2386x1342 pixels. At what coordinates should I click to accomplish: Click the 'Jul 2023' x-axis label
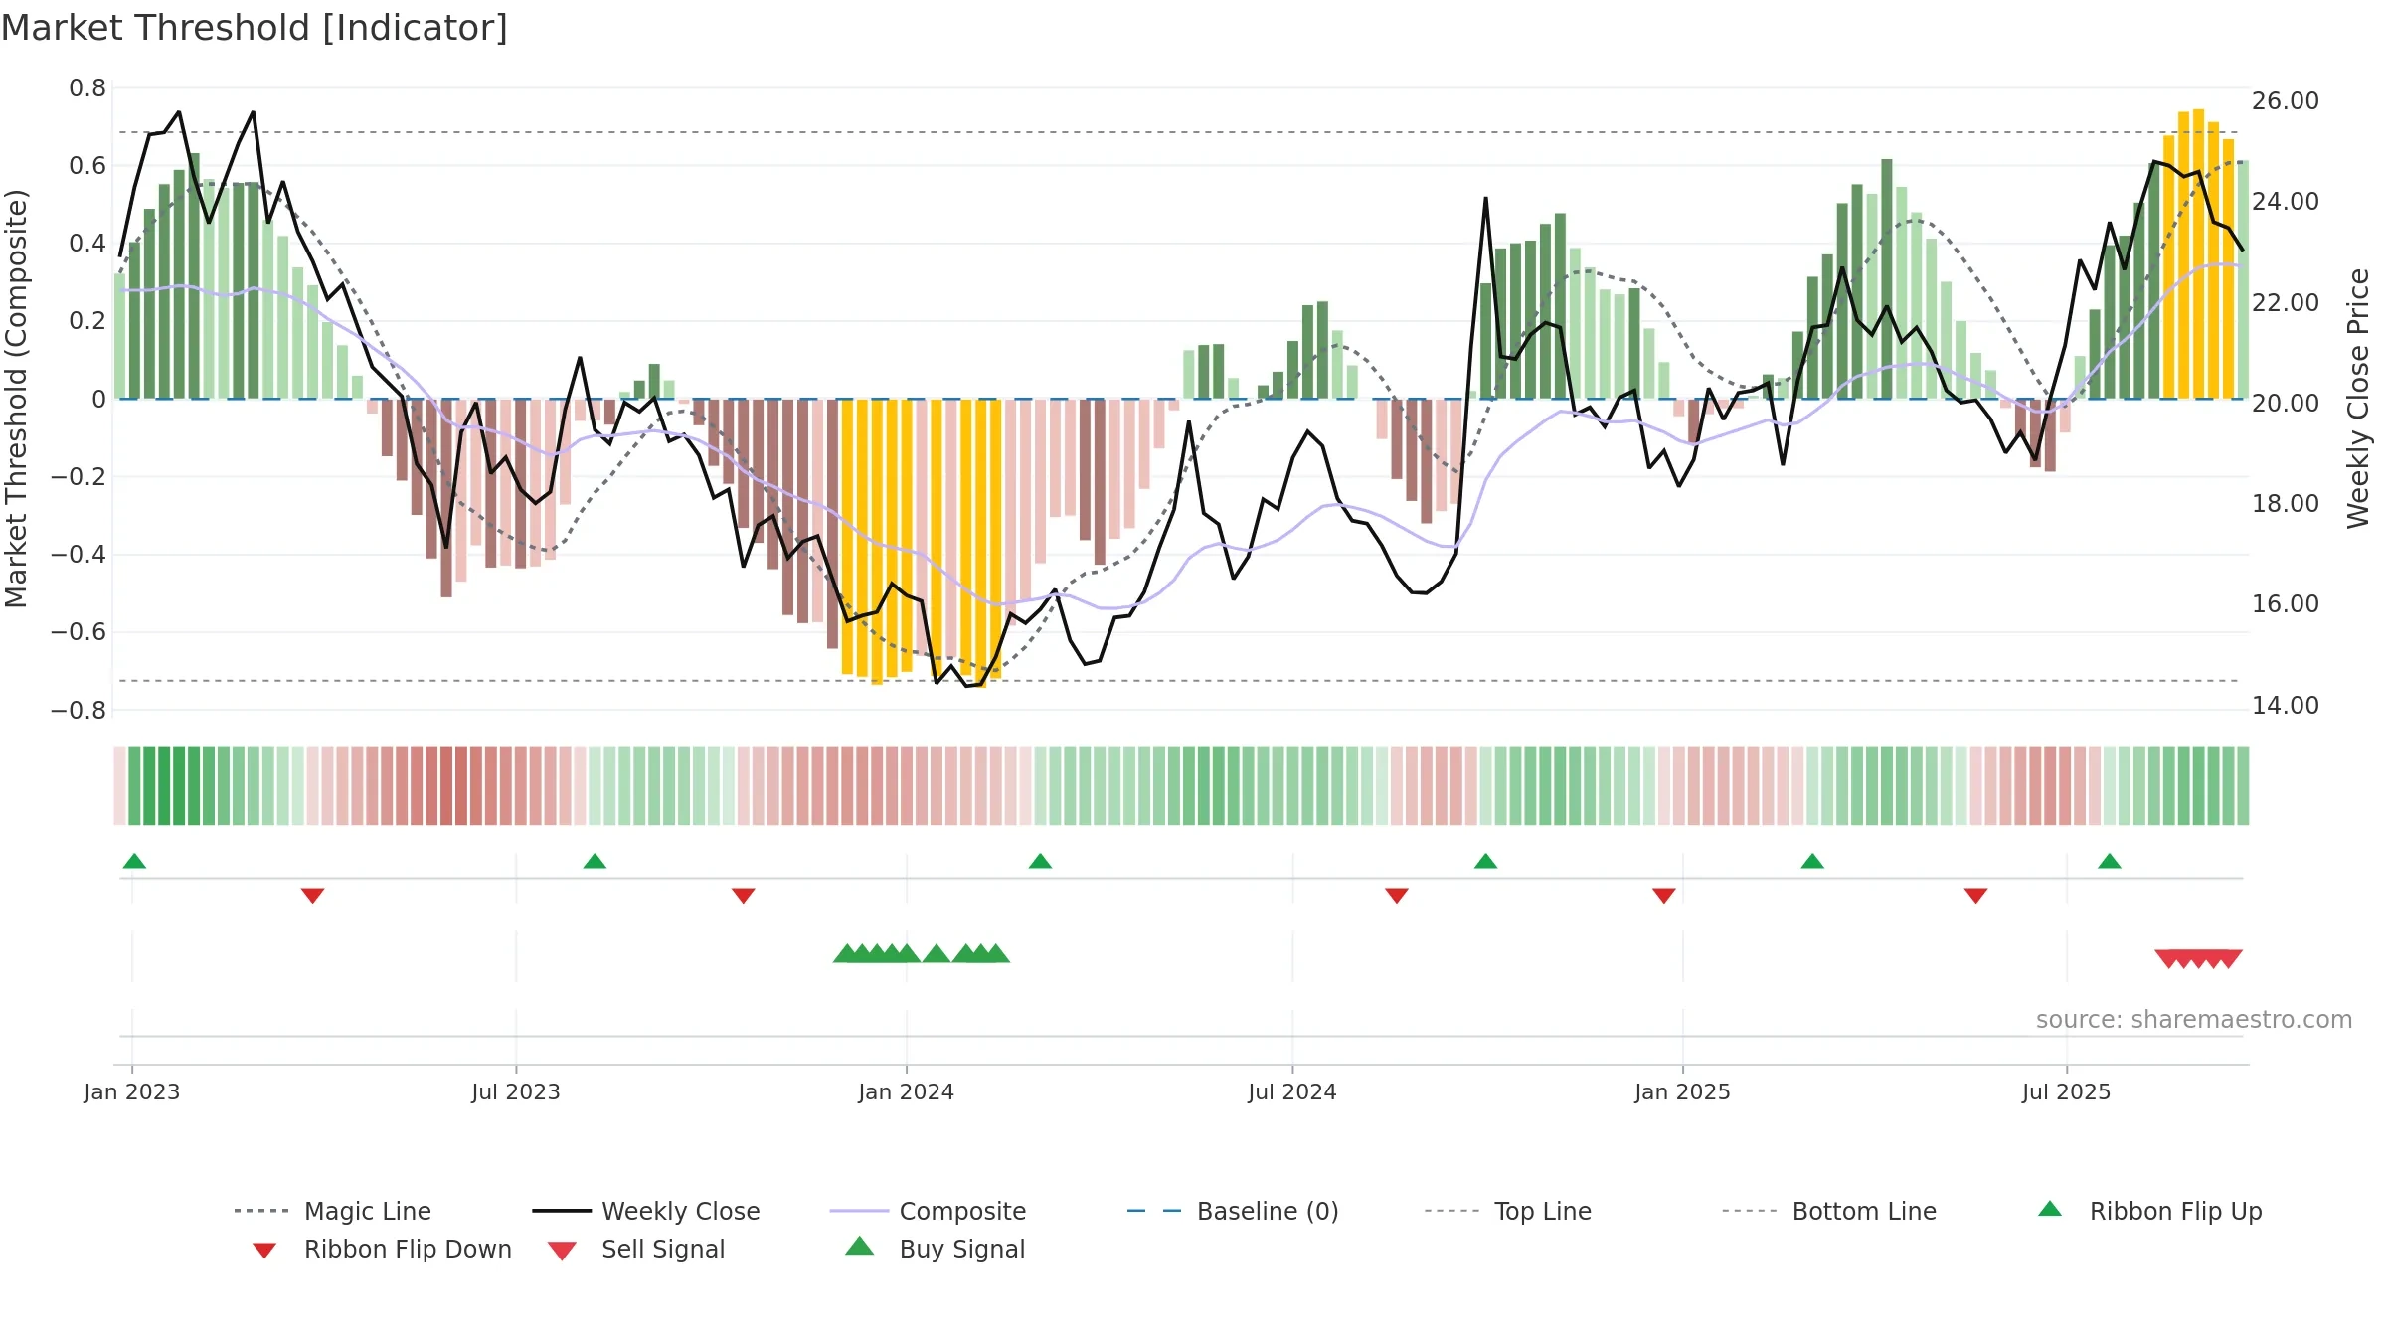click(x=516, y=1092)
